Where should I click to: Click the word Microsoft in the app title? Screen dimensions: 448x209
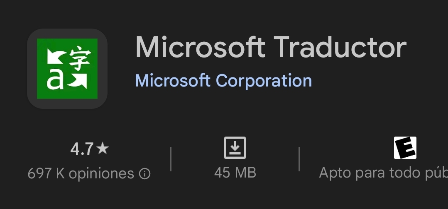(x=200, y=47)
